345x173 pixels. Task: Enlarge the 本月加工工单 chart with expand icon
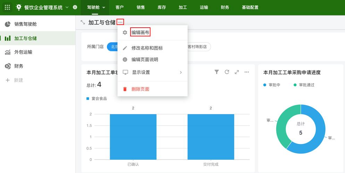[x=237, y=72]
